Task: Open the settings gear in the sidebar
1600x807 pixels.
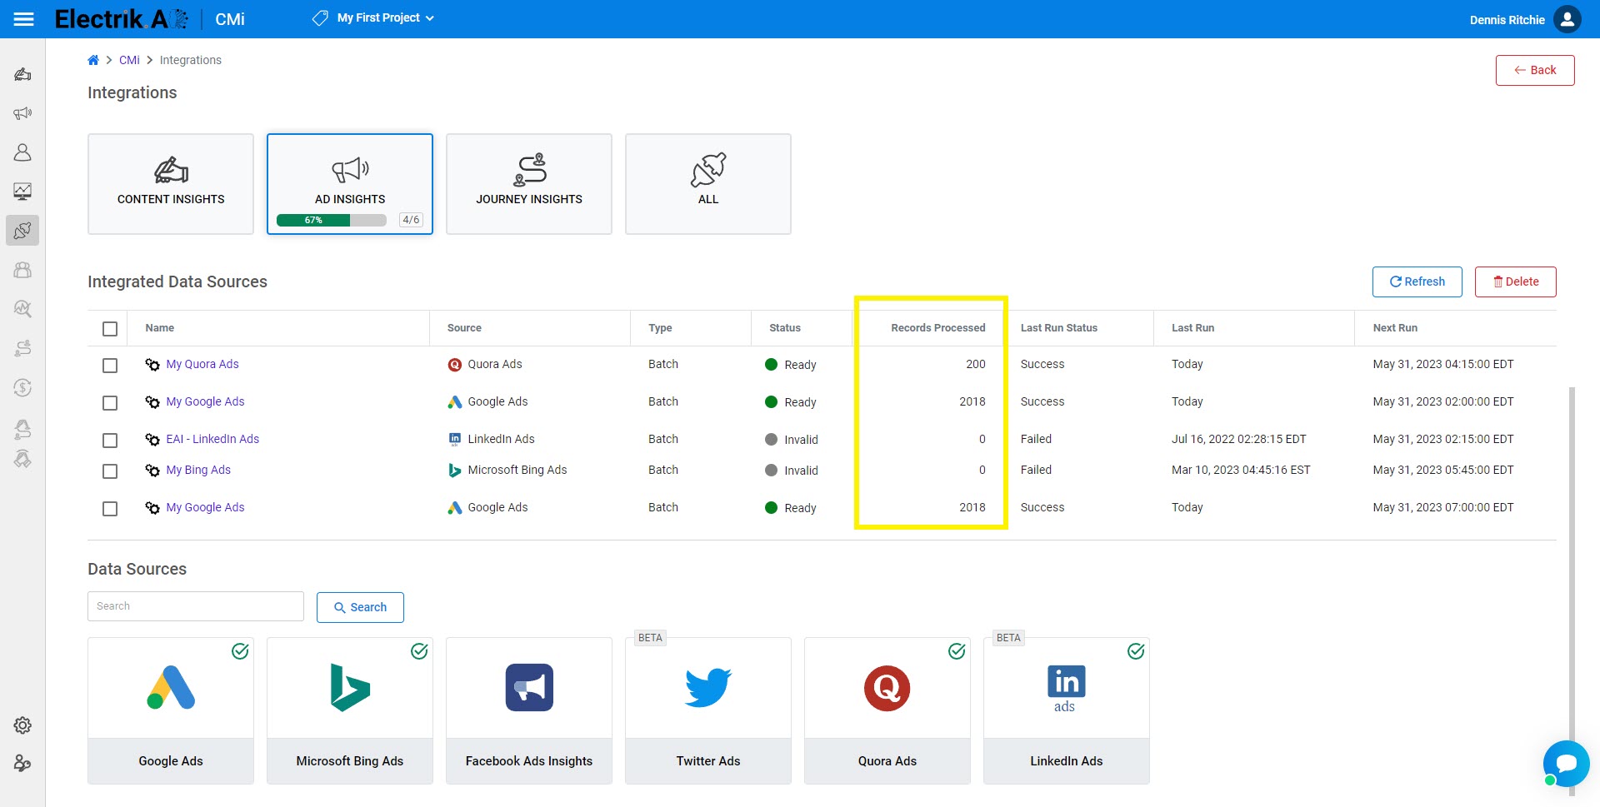Action: point(22,725)
